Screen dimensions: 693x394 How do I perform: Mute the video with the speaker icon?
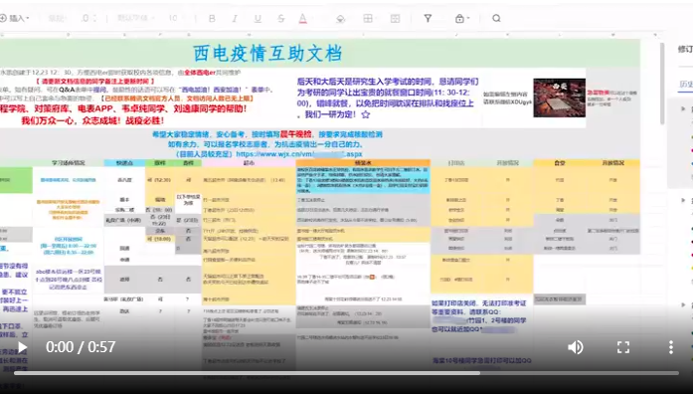click(575, 347)
